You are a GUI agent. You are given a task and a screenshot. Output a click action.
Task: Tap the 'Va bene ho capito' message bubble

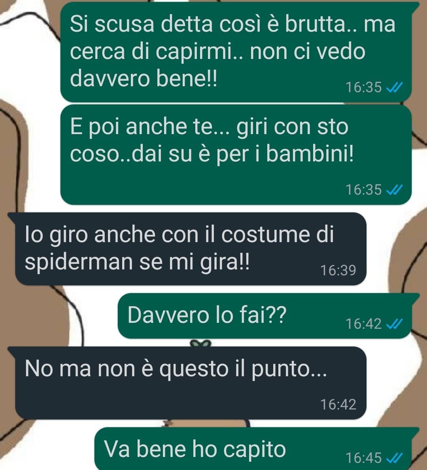point(253,449)
